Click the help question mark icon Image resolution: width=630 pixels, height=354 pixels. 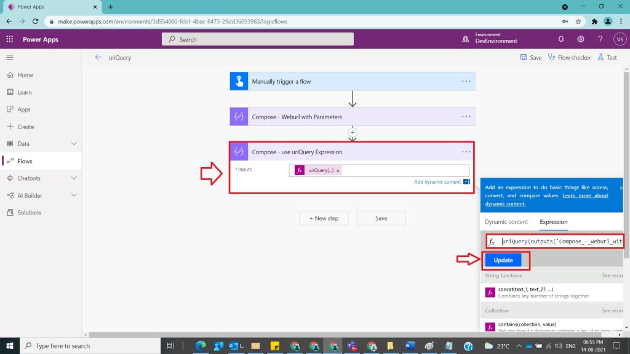click(x=600, y=39)
